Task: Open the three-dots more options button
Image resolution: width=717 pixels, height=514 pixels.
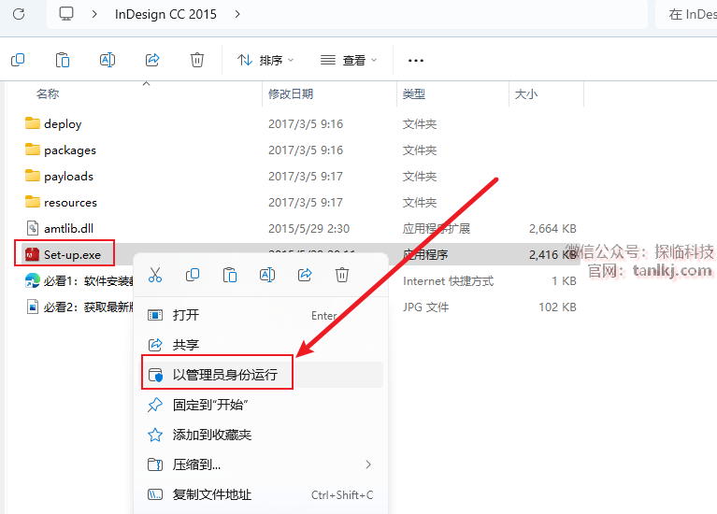Action: pos(416,60)
